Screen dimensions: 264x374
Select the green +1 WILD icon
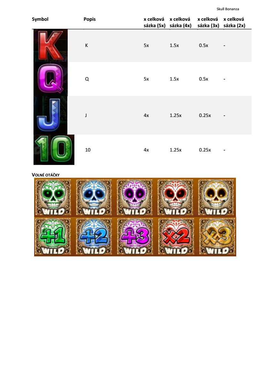[x=53, y=237]
